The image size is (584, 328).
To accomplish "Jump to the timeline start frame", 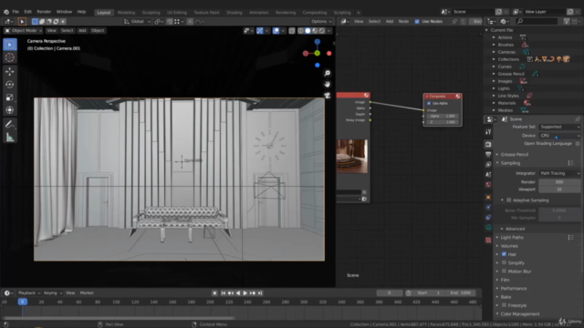I will click(223, 293).
